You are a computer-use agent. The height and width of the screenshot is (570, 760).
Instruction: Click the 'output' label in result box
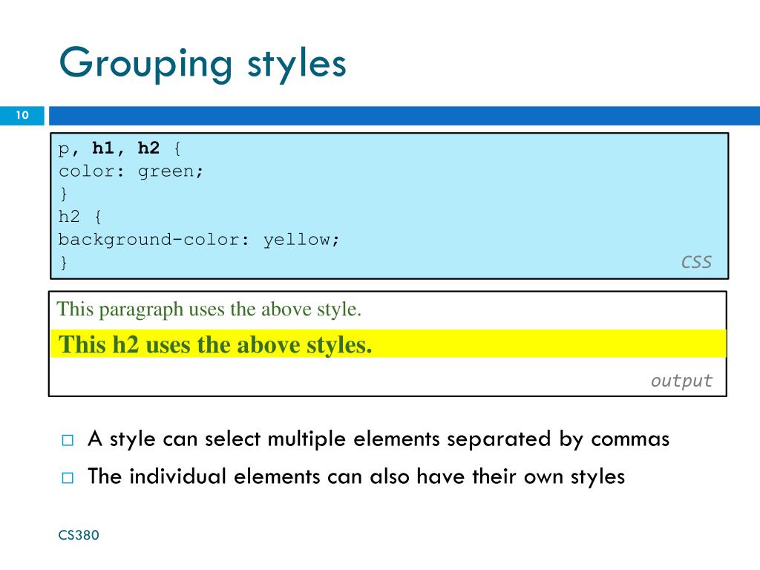click(681, 381)
